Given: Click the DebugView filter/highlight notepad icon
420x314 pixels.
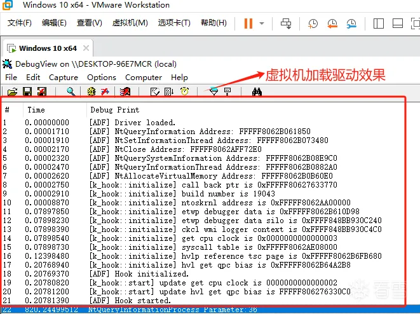Looking at the screenshot, I should (155, 92).
